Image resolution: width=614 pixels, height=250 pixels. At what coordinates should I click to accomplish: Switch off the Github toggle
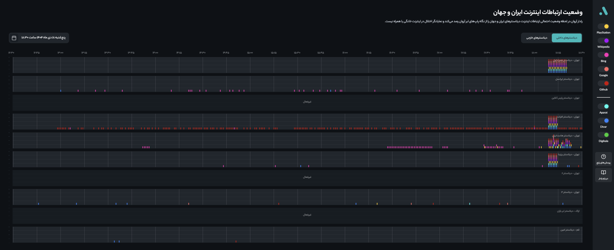click(x=603, y=83)
